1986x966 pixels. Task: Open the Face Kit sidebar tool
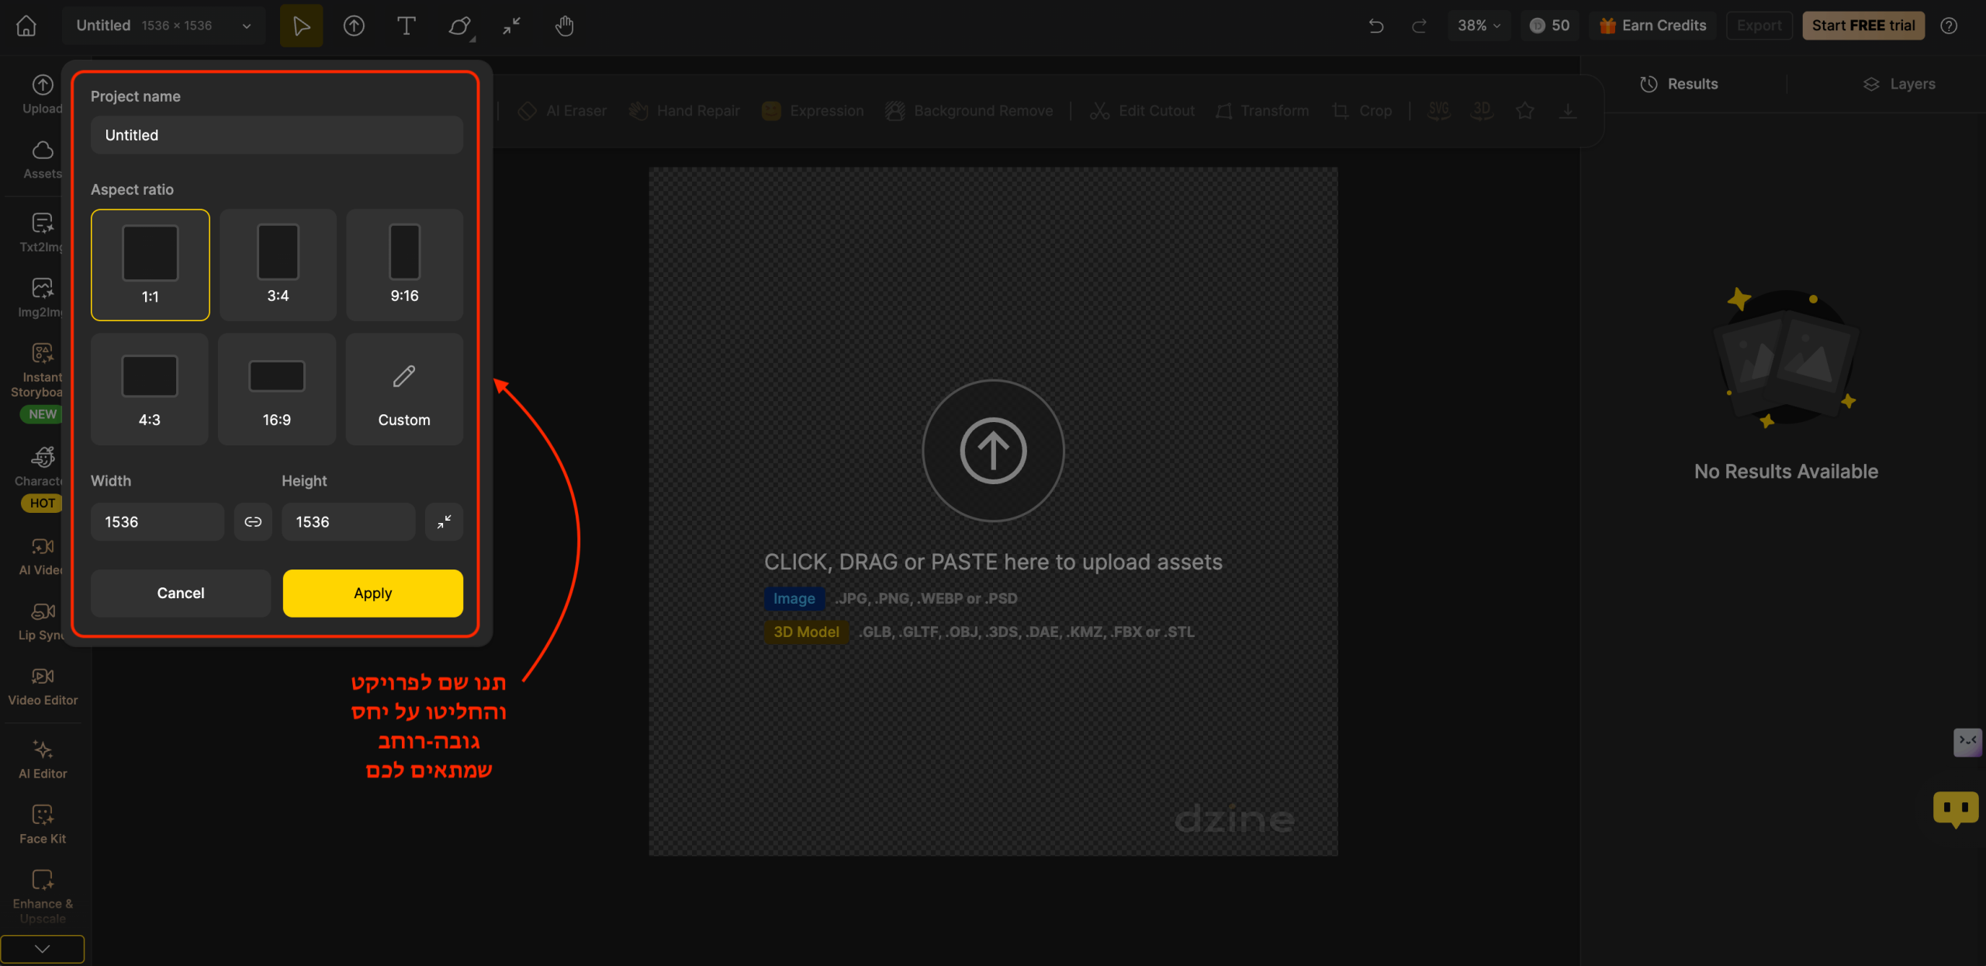(43, 824)
